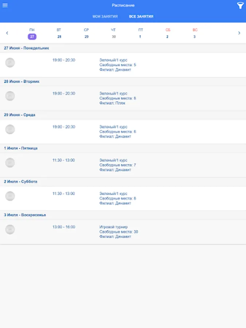
Task: Open the filter funnel icon
Action: [x=240, y=6]
